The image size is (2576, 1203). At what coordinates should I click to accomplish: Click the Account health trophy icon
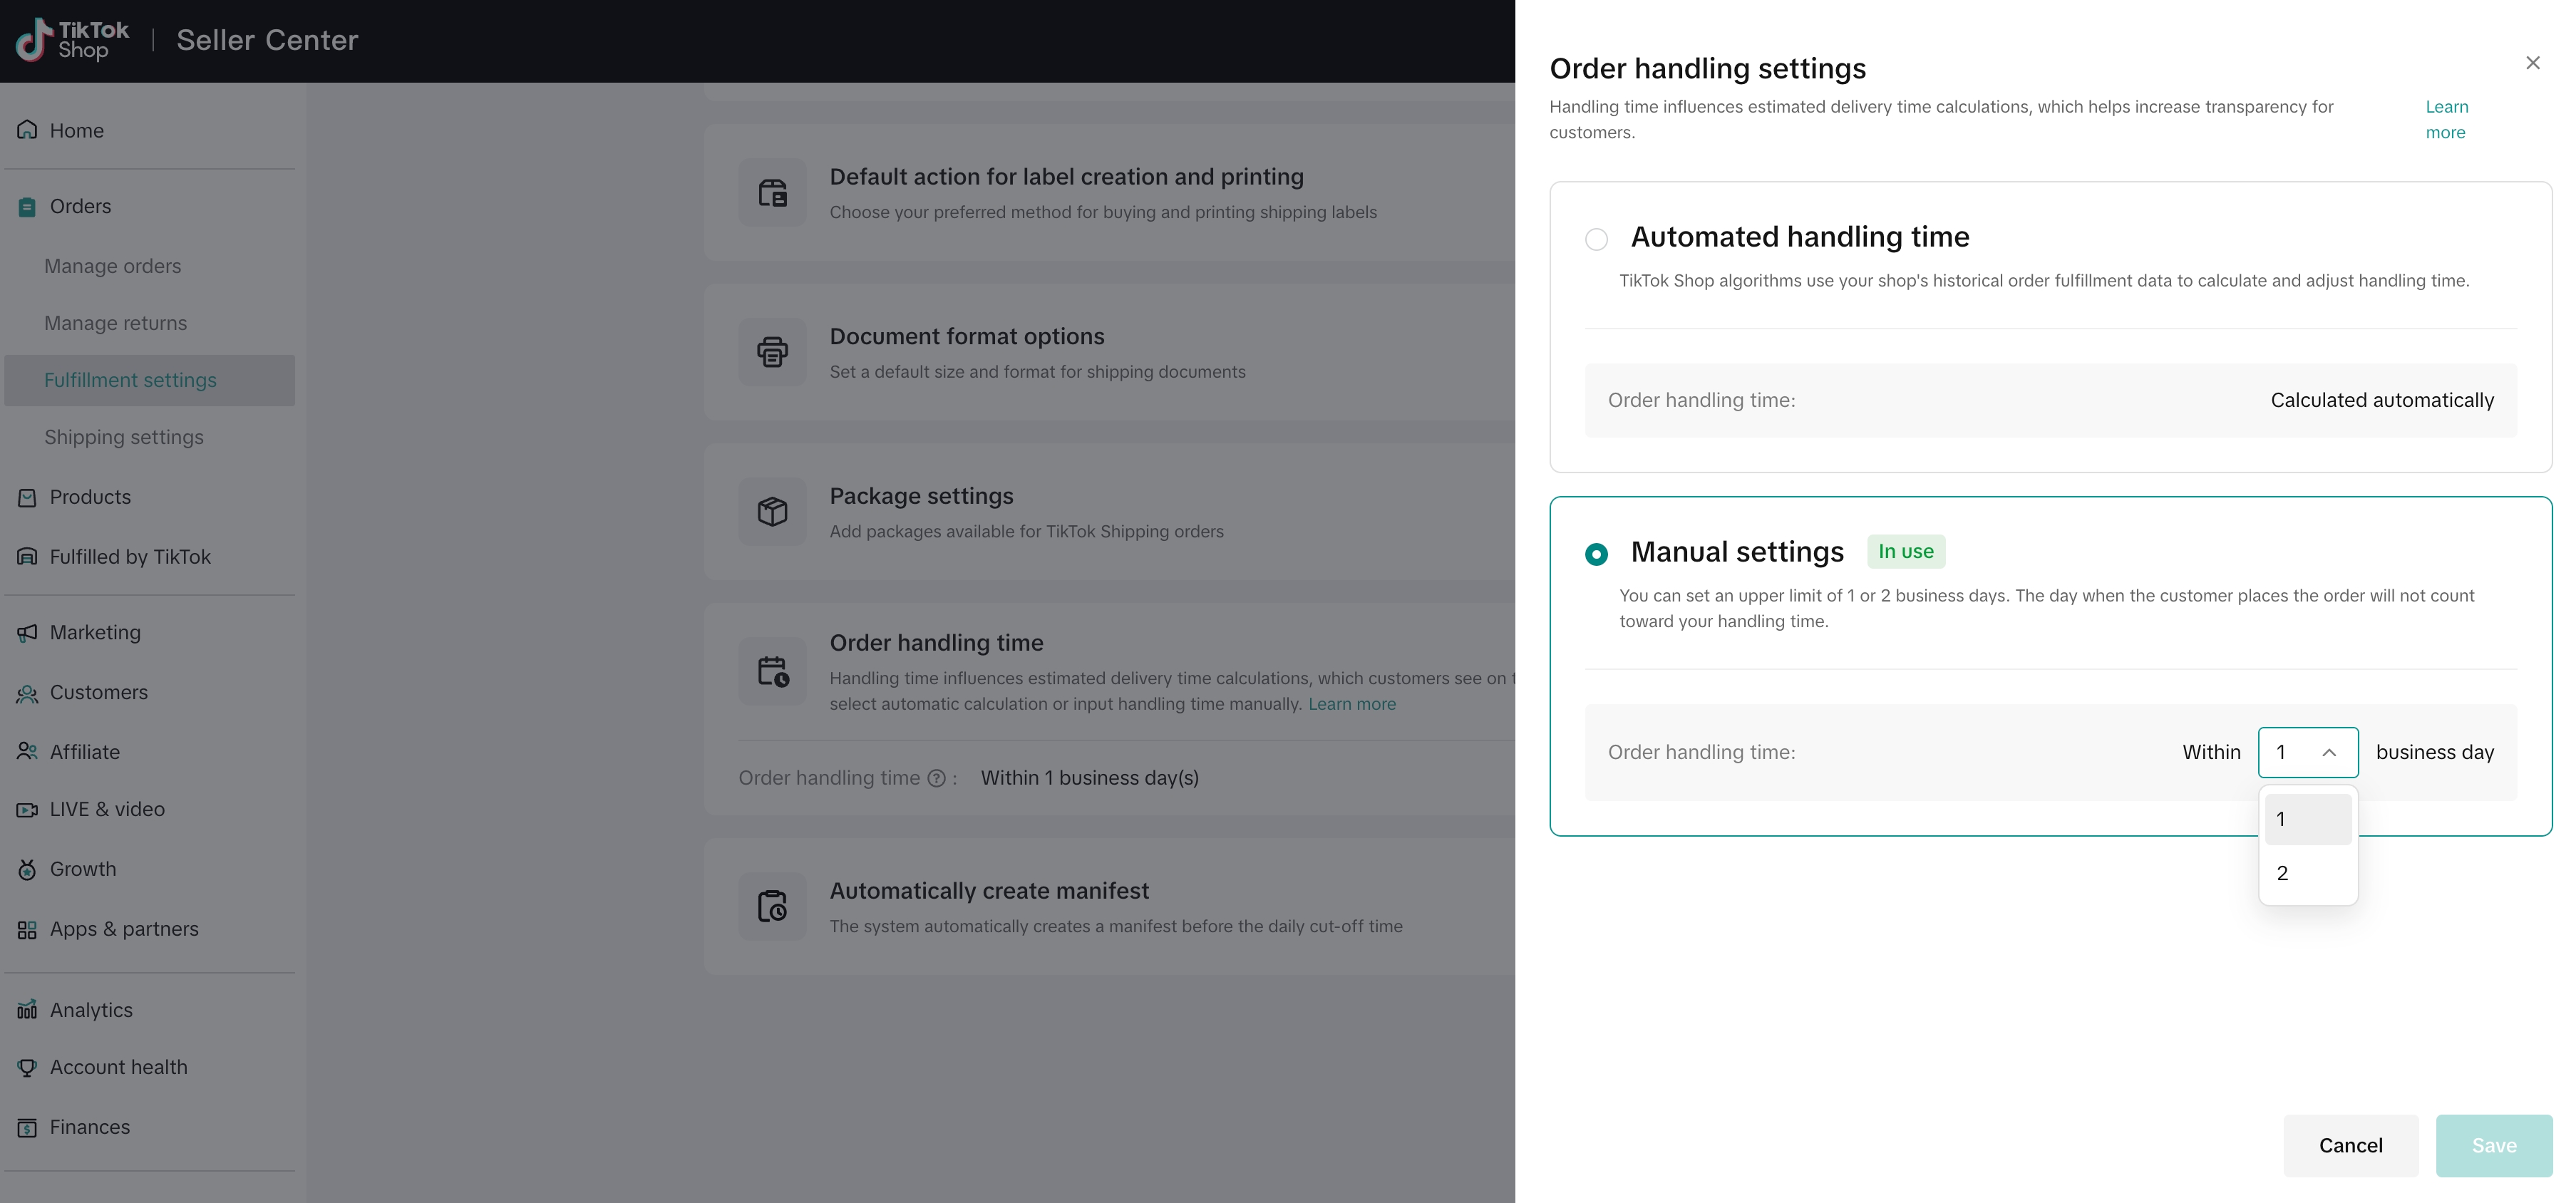[27, 1068]
